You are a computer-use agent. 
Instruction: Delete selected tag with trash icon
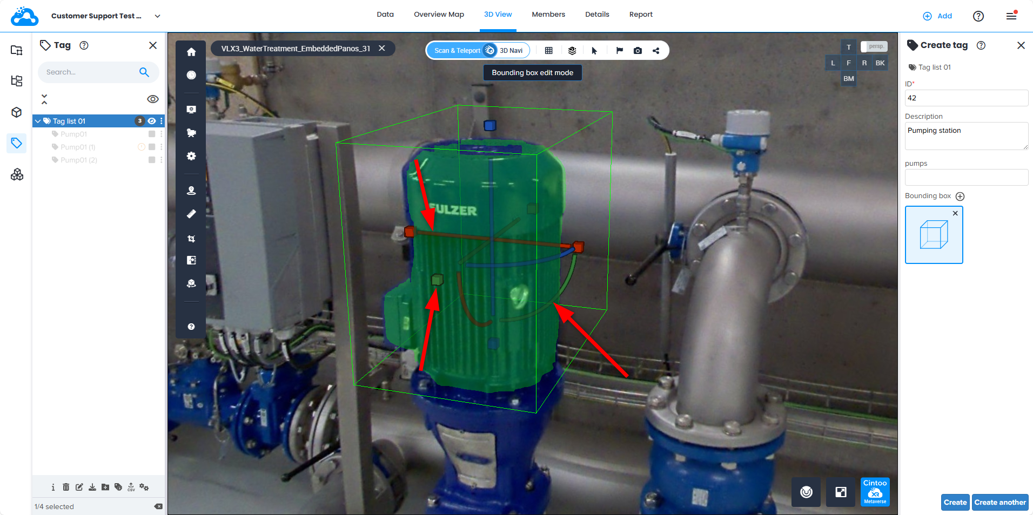pyautogui.click(x=66, y=487)
